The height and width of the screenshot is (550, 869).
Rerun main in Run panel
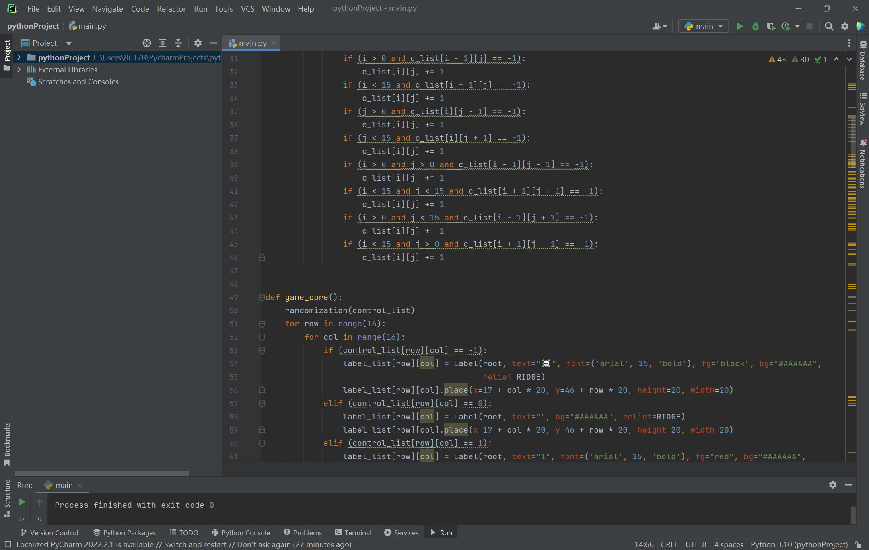click(x=22, y=502)
